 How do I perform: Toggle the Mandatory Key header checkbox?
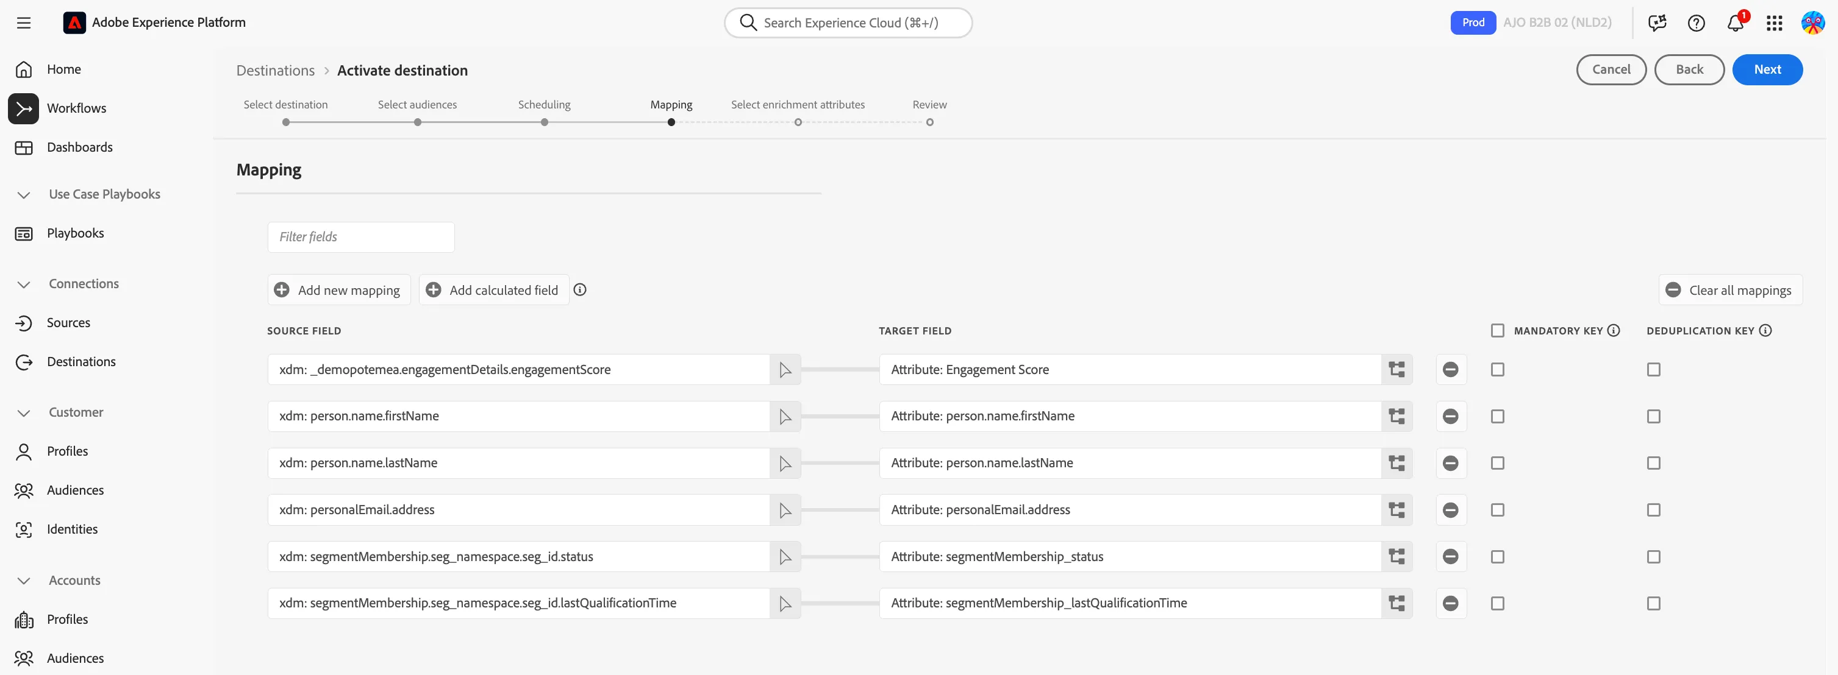click(1498, 331)
